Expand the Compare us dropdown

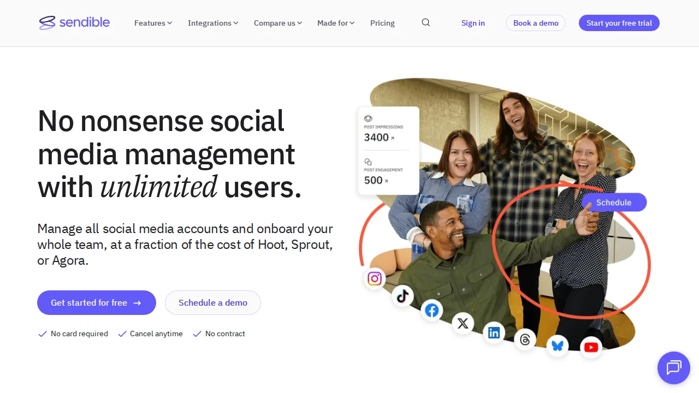click(x=278, y=23)
